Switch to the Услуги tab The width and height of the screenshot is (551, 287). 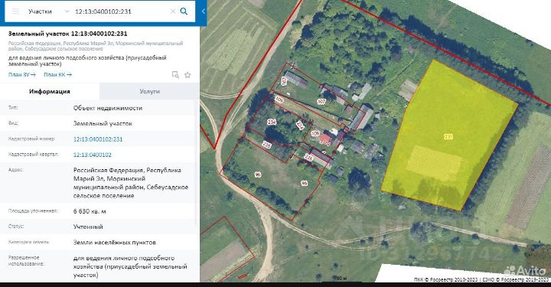150,91
